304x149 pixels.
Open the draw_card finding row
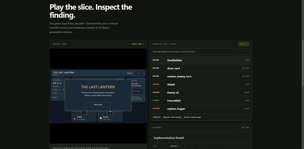click(201, 68)
